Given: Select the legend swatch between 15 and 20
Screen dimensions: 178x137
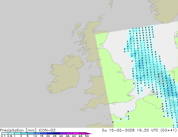Looking at the screenshot, I should [x=44, y=133].
